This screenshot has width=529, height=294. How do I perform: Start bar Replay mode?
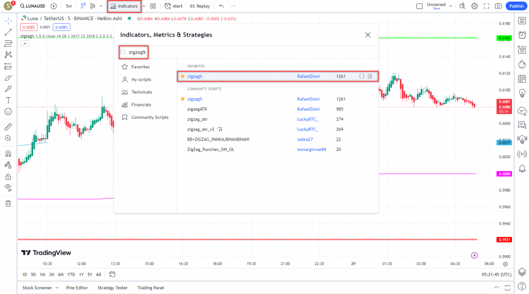200,6
